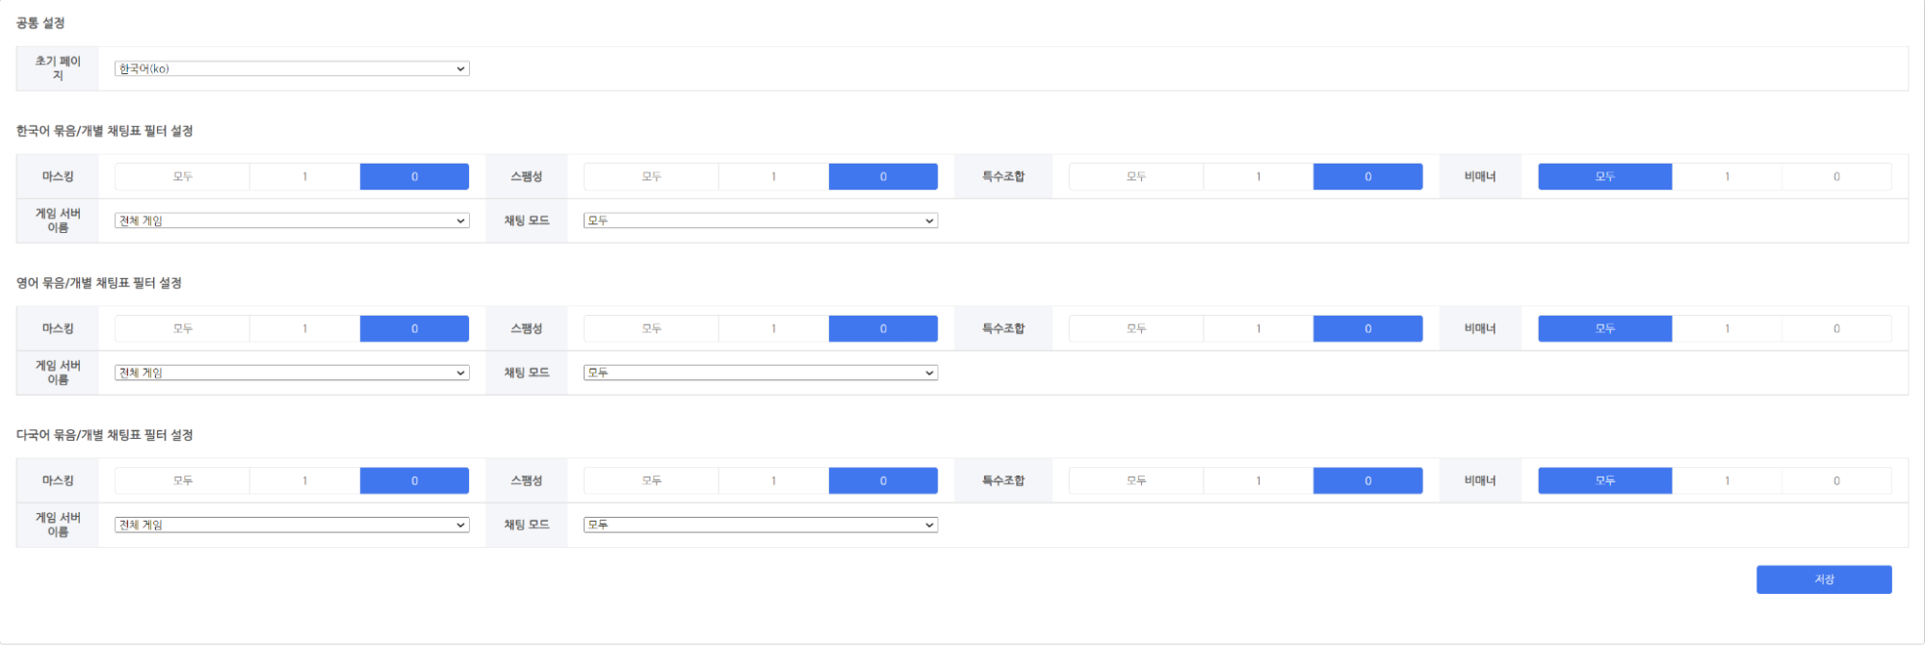Select 모두 for English 스팸성 filter
The width and height of the screenshot is (1925, 646).
[x=651, y=328]
